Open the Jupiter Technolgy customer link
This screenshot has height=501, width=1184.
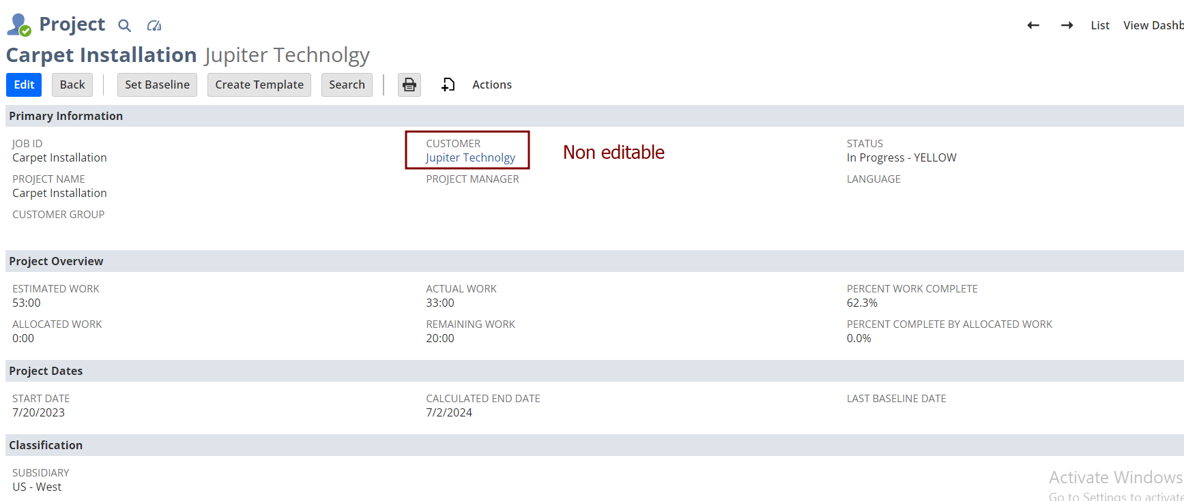coord(470,157)
